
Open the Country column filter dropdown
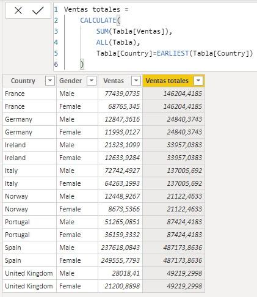point(50,81)
